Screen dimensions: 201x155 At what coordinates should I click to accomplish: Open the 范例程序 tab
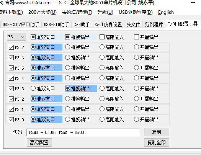point(154,24)
